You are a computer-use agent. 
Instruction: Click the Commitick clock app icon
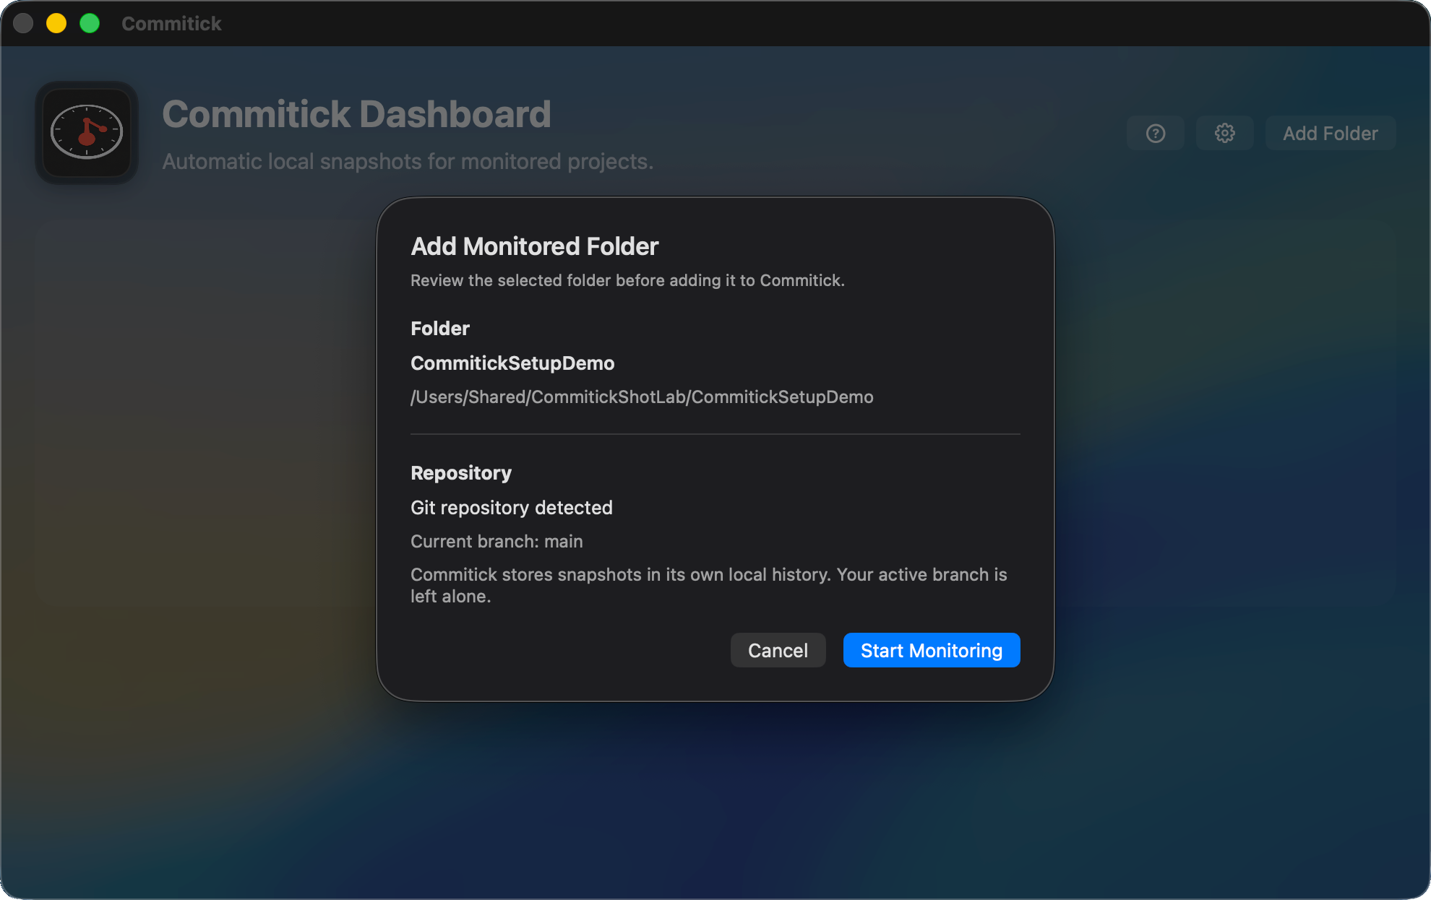pos(87,132)
